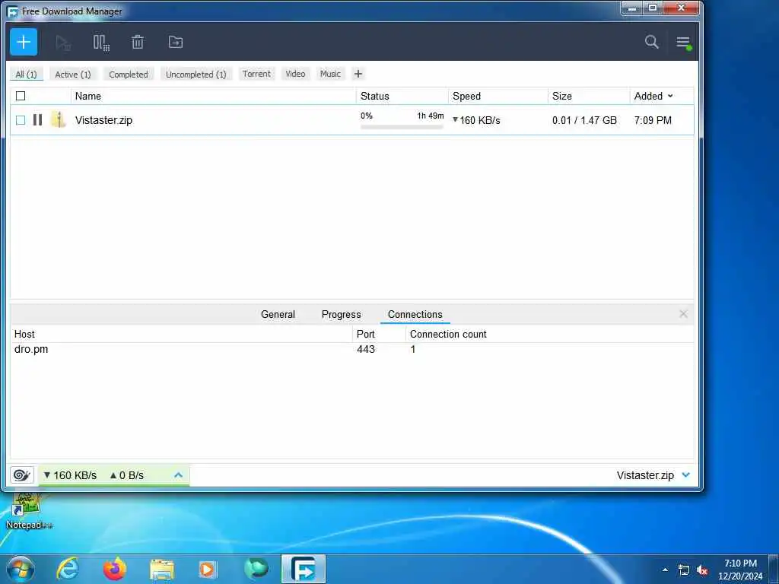The height and width of the screenshot is (584, 779).
Task: Open the hamburger main menu
Action: click(x=684, y=43)
